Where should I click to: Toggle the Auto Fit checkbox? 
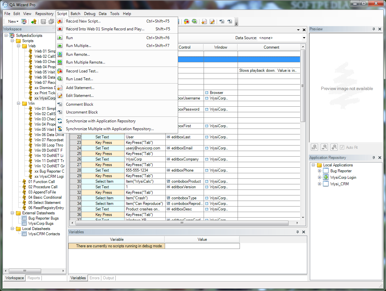[342, 147]
